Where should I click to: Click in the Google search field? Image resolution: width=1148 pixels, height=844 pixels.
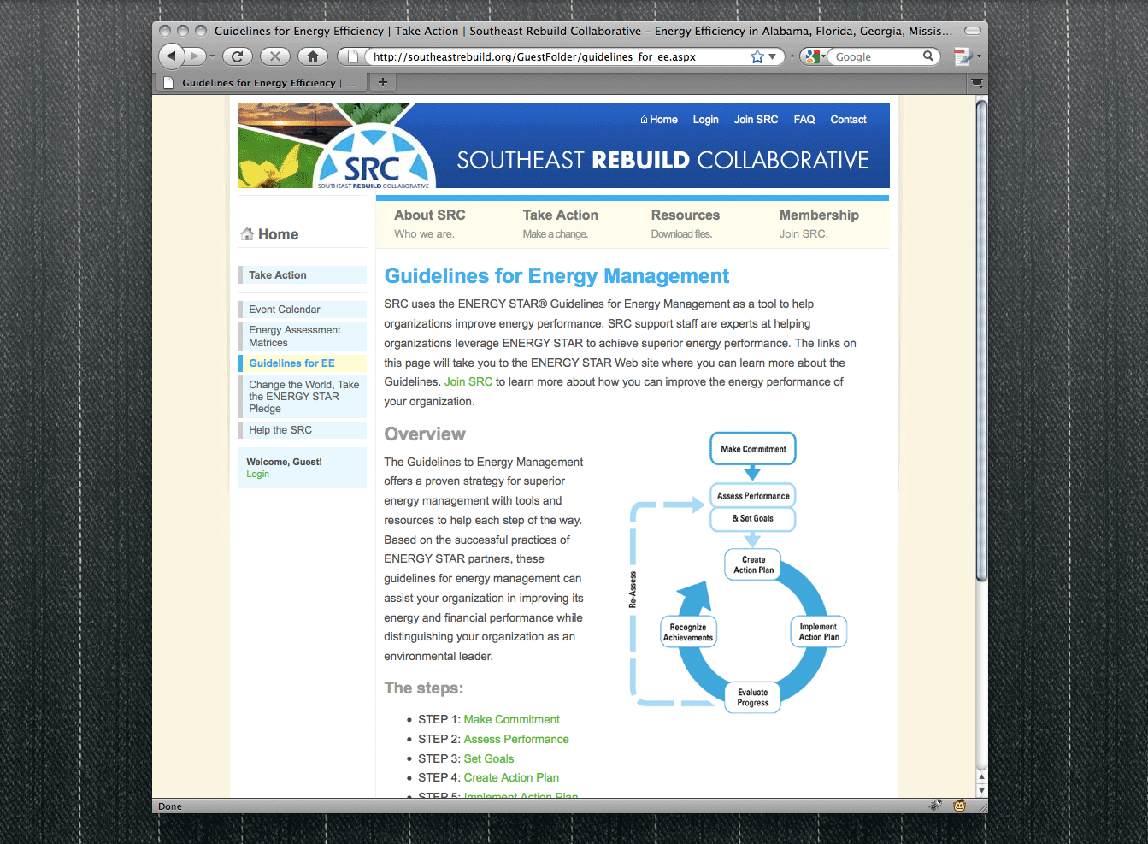pyautogui.click(x=876, y=56)
